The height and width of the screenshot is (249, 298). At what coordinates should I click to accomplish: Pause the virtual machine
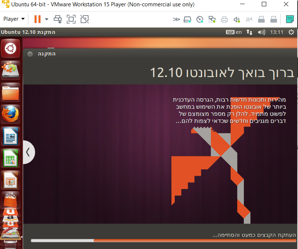[x=37, y=19]
